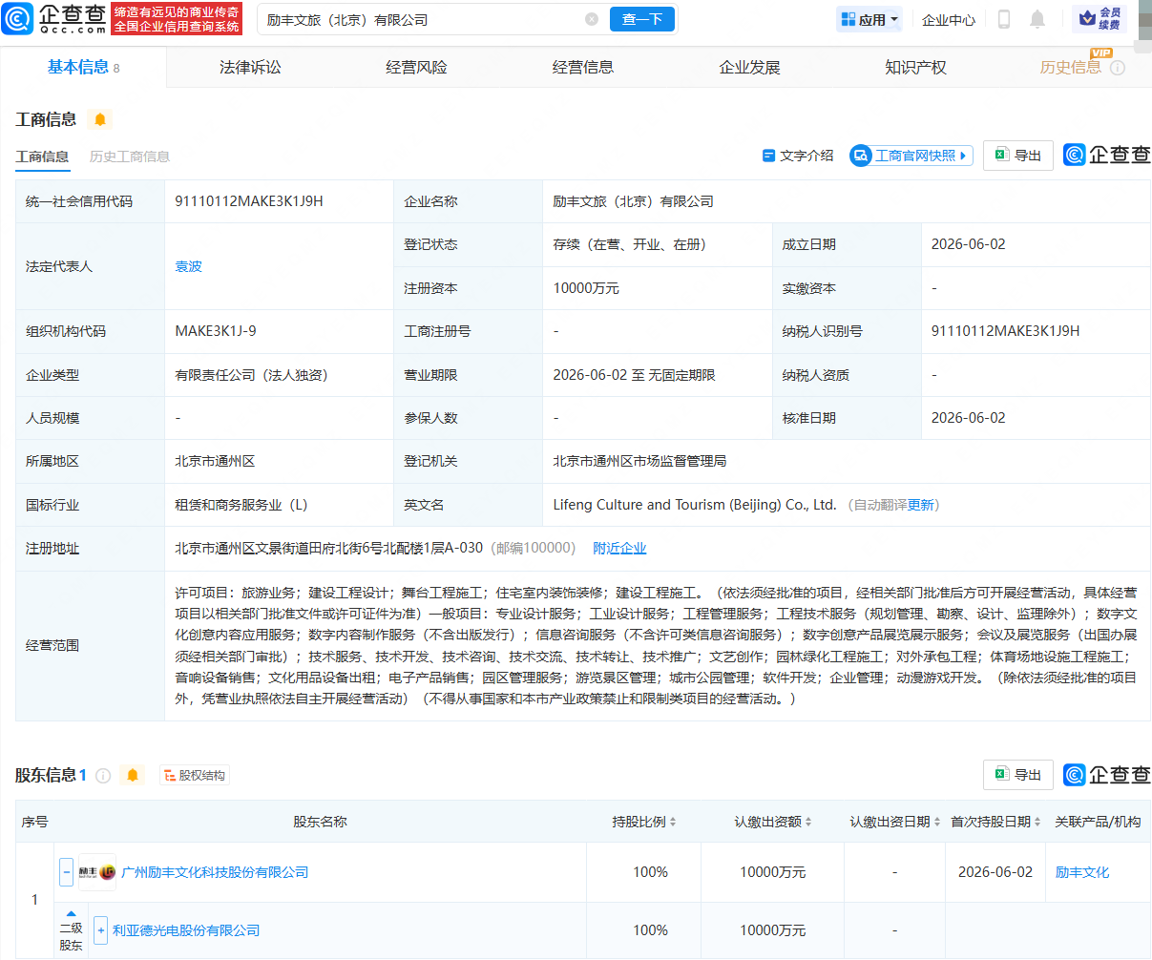Click info icon beside 股东信息

(x=103, y=776)
